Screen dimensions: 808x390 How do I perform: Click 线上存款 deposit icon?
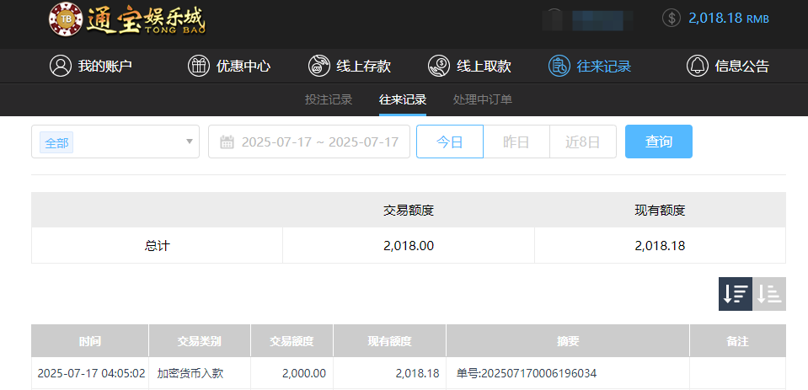pos(319,66)
